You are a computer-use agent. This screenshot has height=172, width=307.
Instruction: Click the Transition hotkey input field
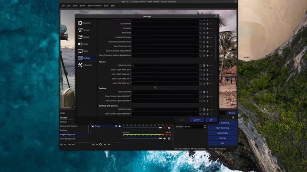(165, 29)
